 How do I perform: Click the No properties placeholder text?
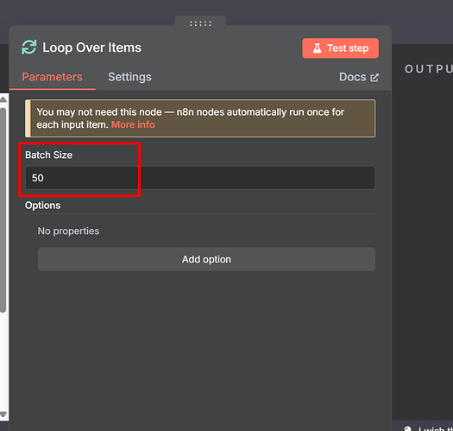pyautogui.click(x=68, y=231)
